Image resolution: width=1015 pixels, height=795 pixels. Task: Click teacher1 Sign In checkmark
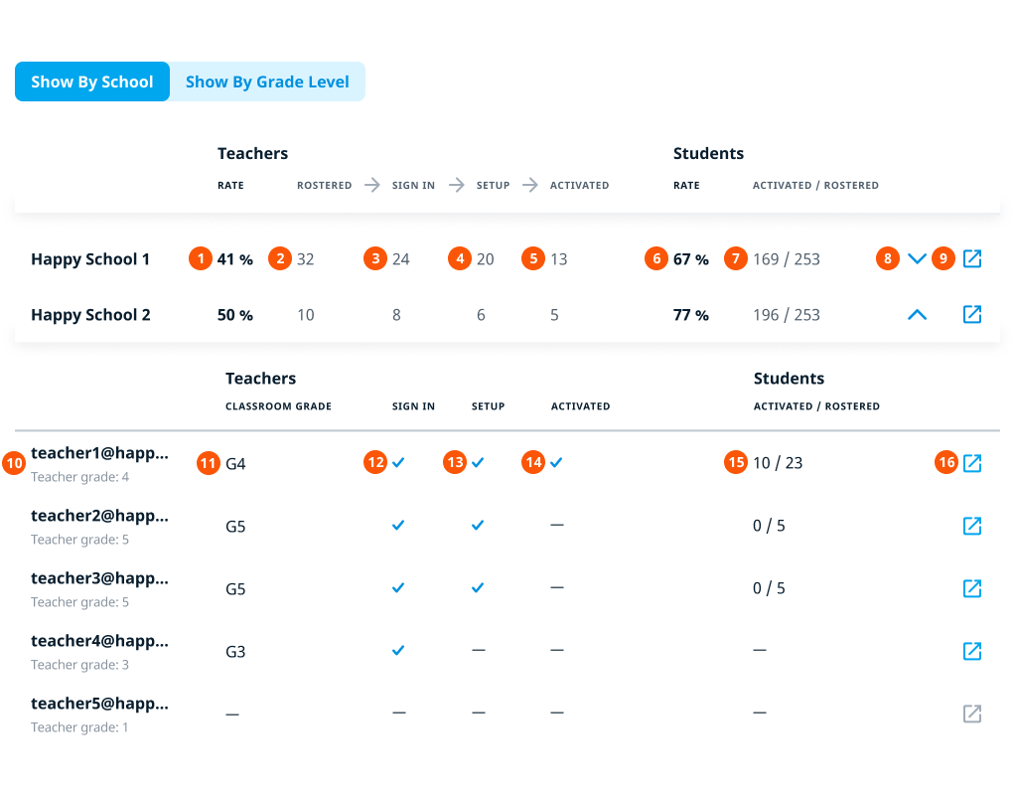tap(398, 463)
